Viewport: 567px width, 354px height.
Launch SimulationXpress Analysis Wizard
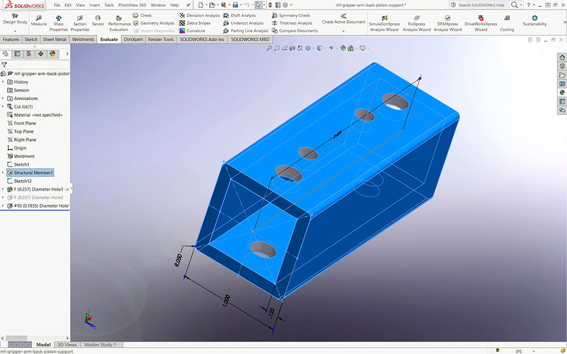[x=384, y=23]
